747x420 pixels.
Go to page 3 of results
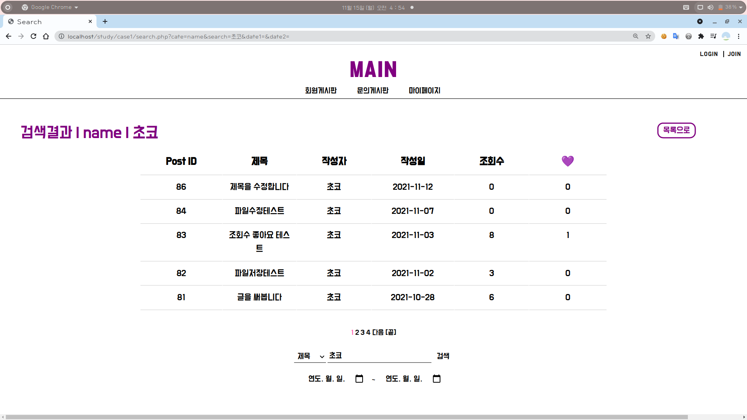[x=363, y=332]
